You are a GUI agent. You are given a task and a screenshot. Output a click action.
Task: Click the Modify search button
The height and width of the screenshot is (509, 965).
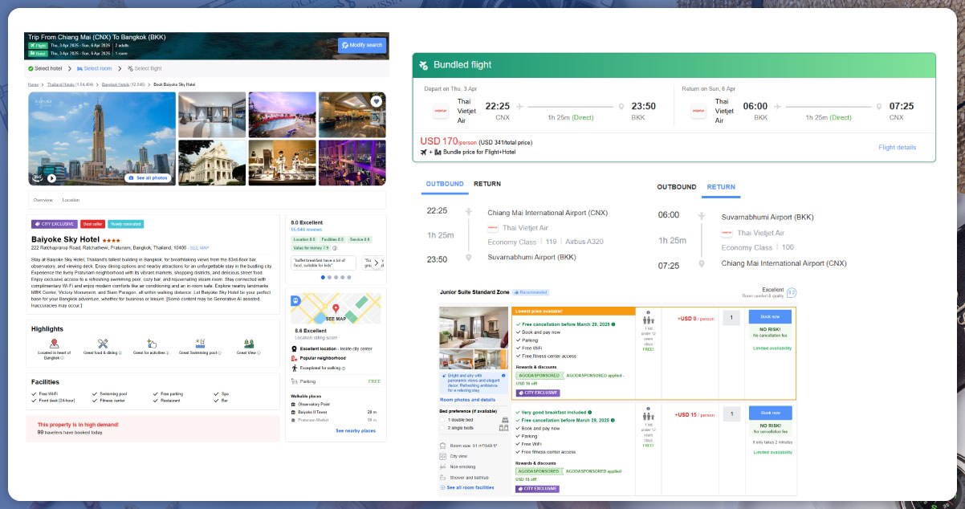362,45
